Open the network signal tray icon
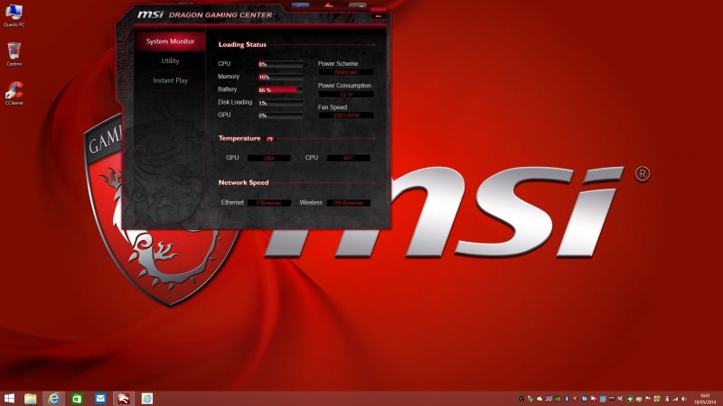Viewport: 723px width, 406px height. (x=675, y=399)
